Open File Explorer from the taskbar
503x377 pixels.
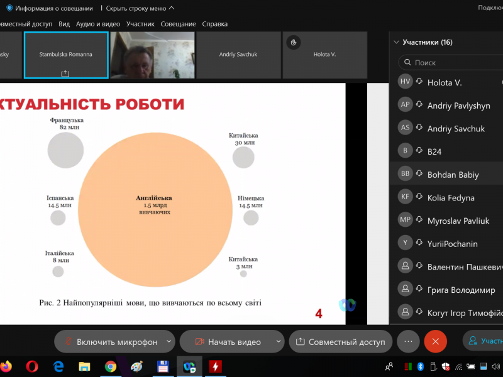pos(84,366)
